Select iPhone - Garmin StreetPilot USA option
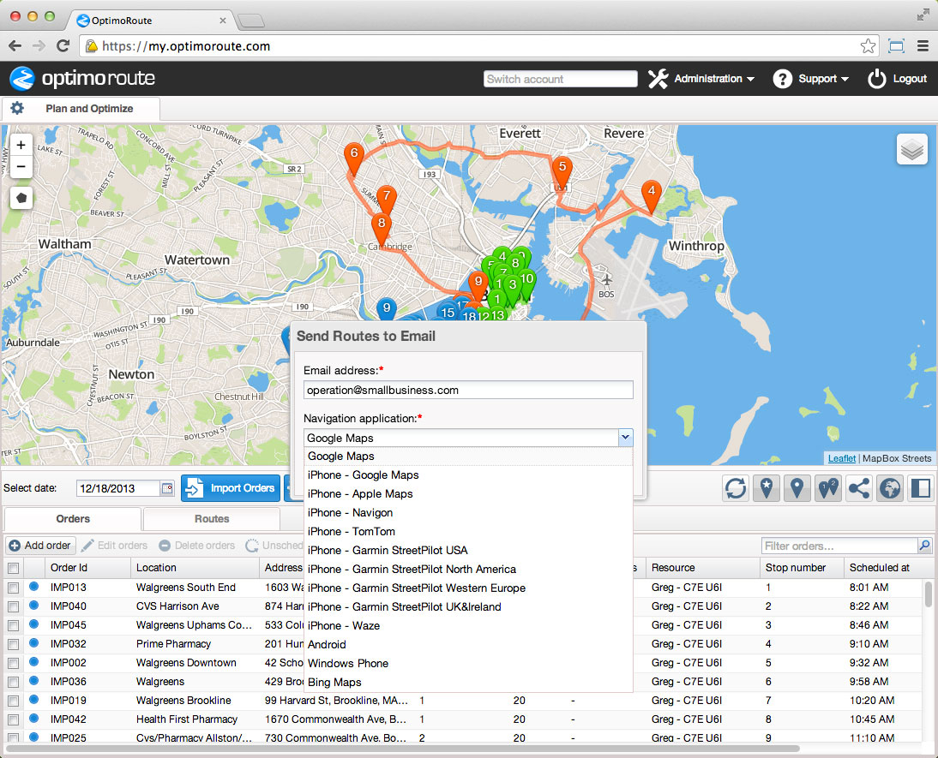Viewport: 938px width, 758px height. pyautogui.click(x=468, y=551)
